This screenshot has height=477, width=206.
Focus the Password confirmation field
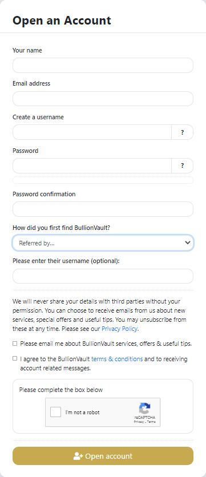coord(103,209)
